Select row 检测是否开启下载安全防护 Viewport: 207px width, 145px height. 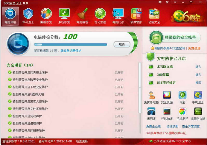66,87
